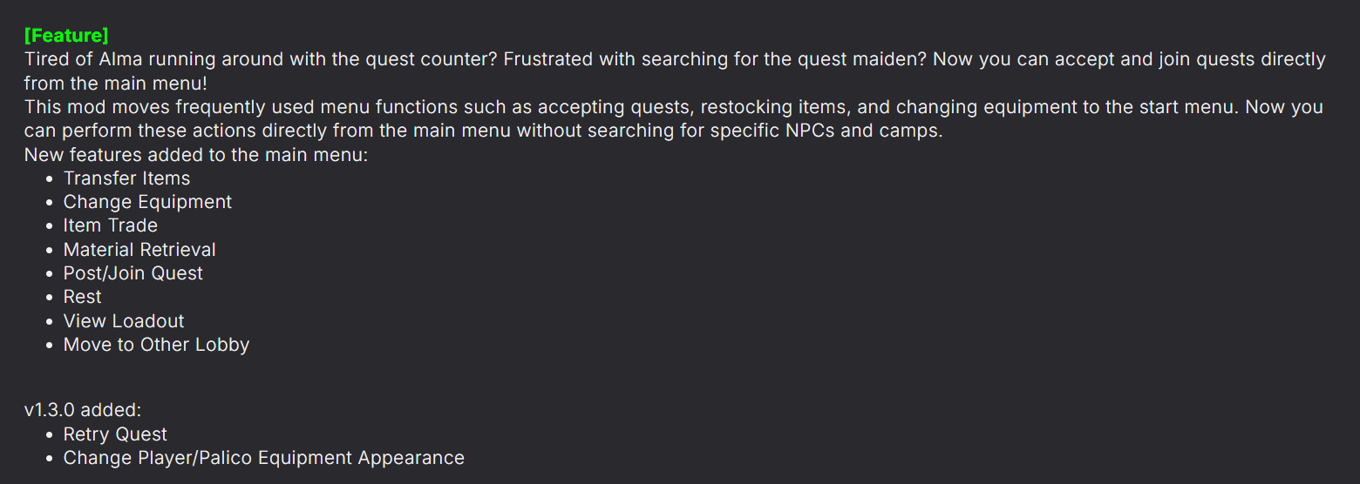Click the text 'from the main menu!'
1360x484 pixels.
tap(116, 84)
